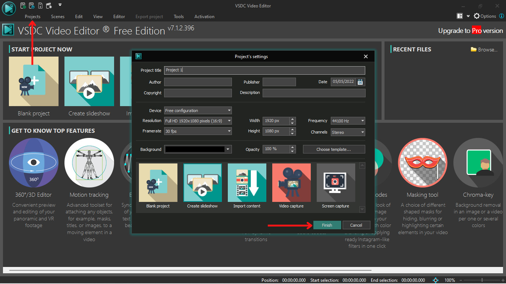Open the Editor menu
Viewport: 506px width, 284px height.
click(x=119, y=17)
